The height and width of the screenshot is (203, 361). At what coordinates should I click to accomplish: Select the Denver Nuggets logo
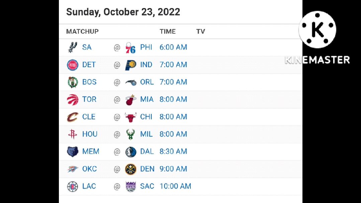coord(130,169)
